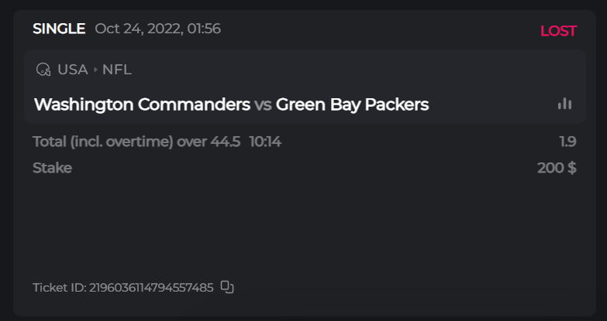
Task: Click the 01:56 bet placement time
Action: [x=205, y=29]
